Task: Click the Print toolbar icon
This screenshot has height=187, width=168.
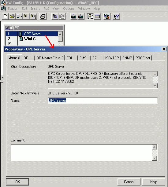Action: point(43,16)
